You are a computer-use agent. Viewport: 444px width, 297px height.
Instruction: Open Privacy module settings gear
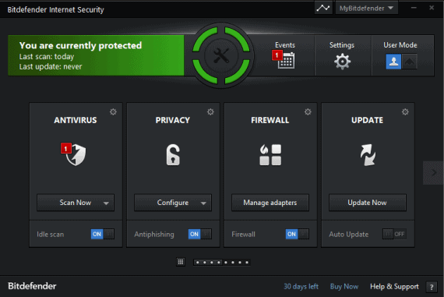click(210, 112)
